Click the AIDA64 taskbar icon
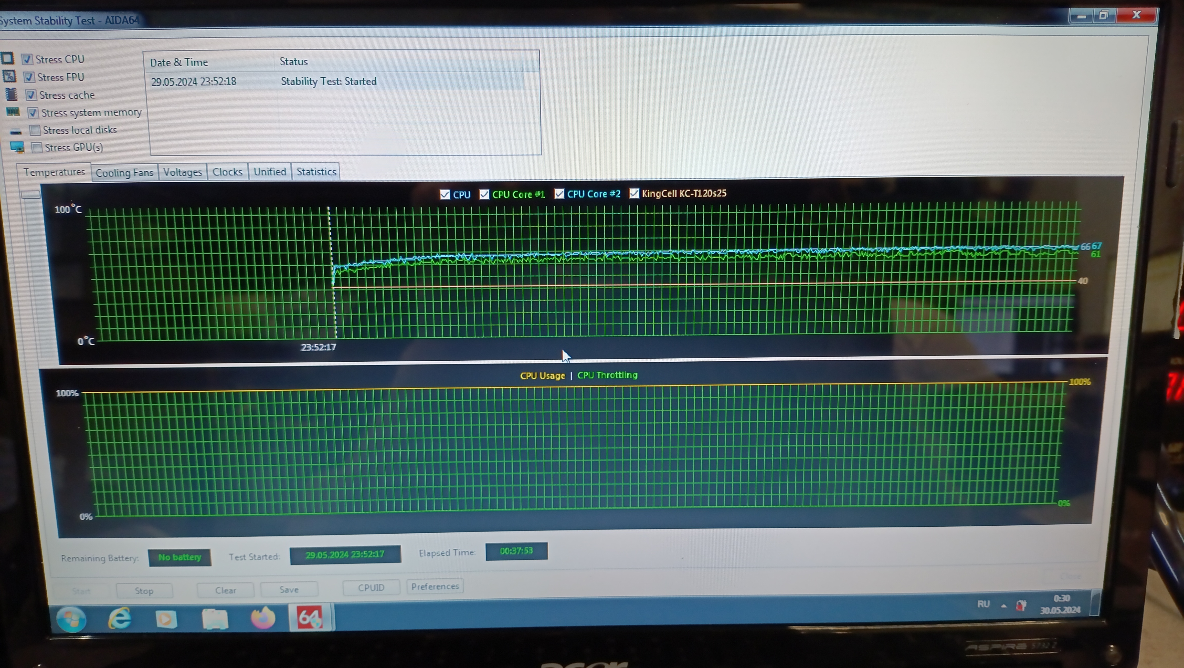1184x668 pixels. pos(310,618)
